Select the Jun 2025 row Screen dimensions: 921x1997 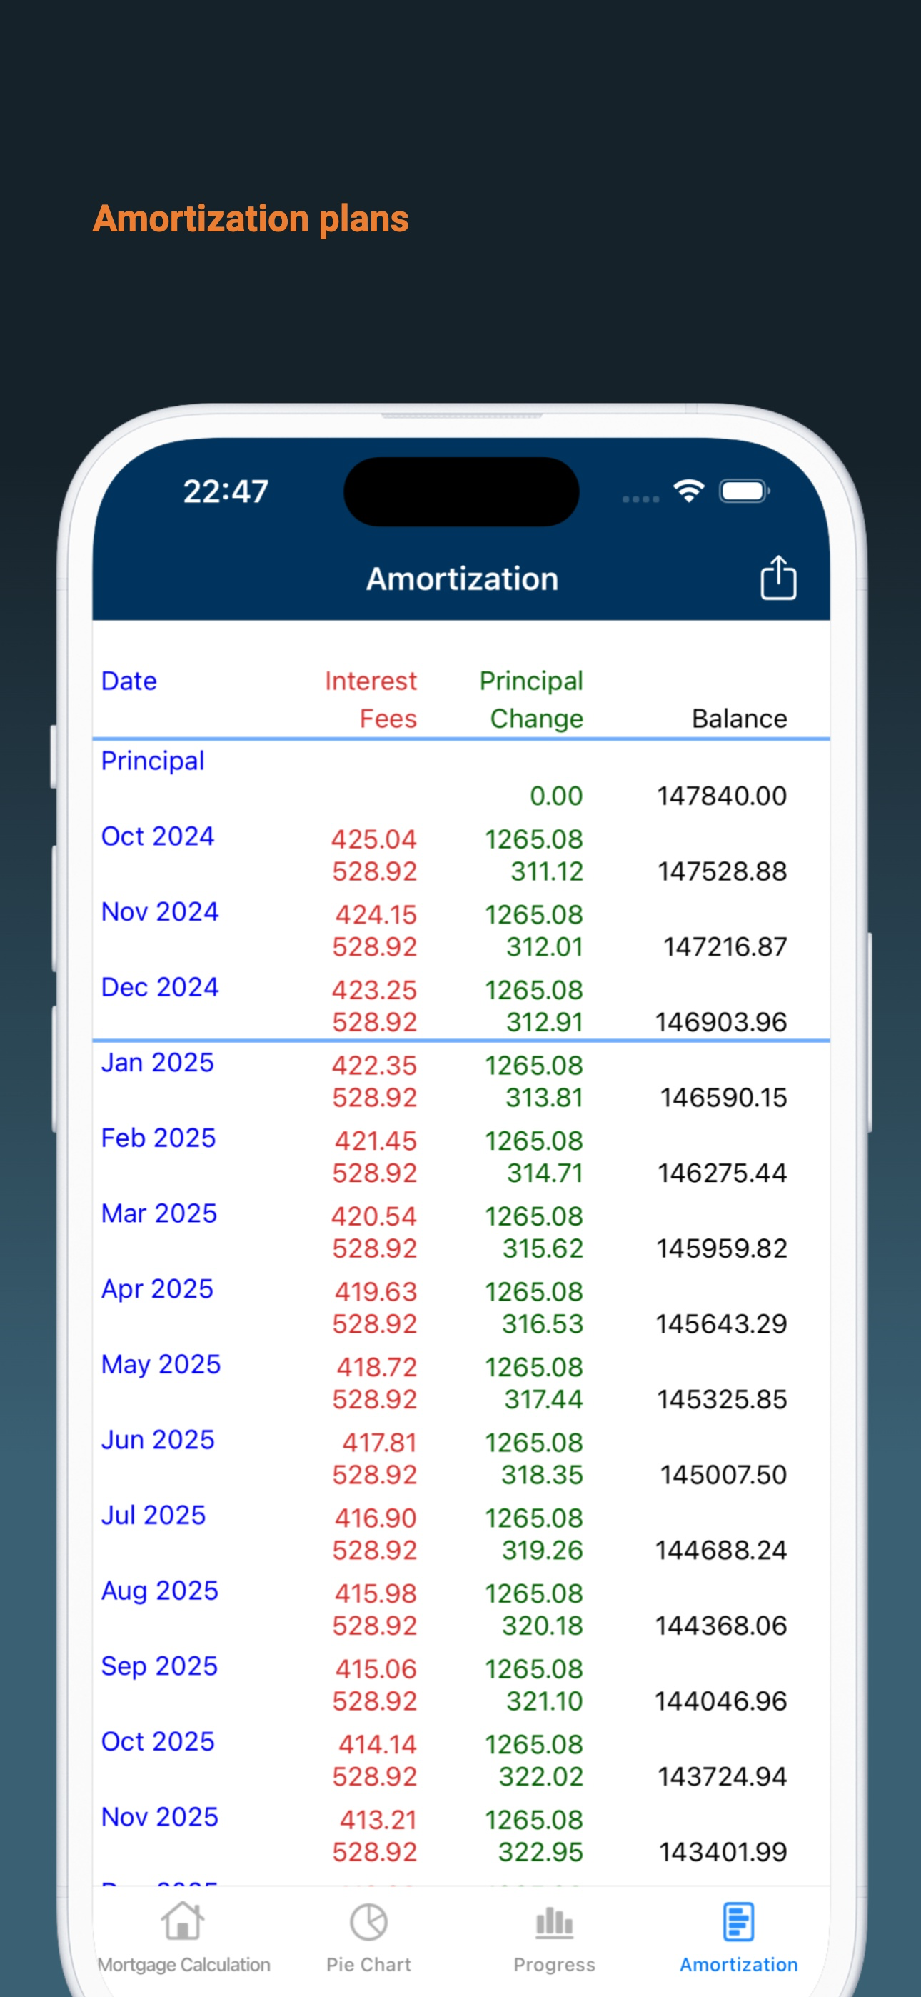click(460, 1458)
